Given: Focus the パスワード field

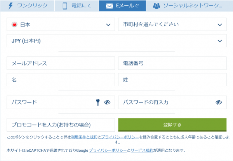Looking at the screenshot, I should coord(61,102).
